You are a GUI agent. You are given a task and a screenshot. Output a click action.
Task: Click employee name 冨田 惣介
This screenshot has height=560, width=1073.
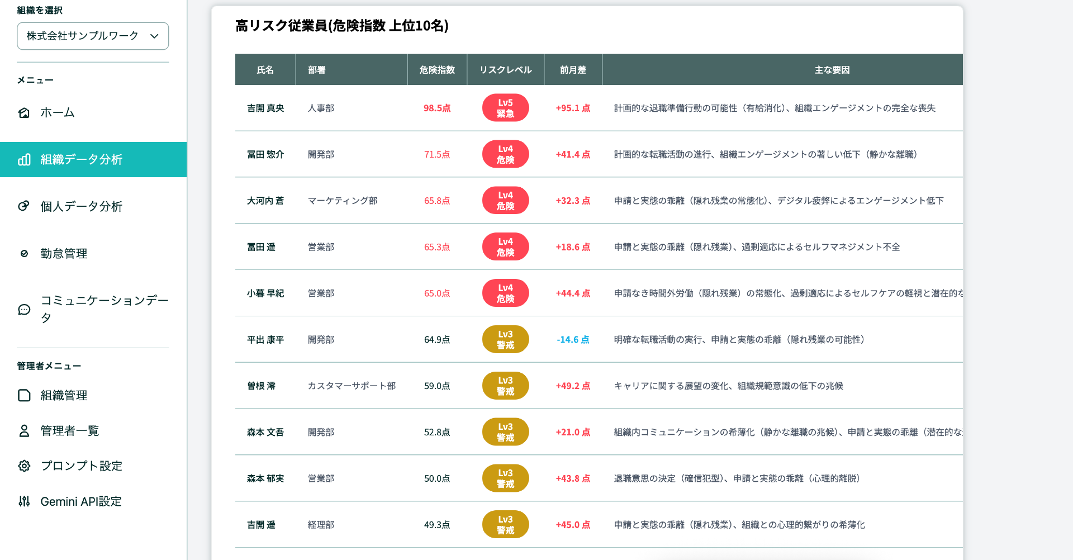[265, 154]
